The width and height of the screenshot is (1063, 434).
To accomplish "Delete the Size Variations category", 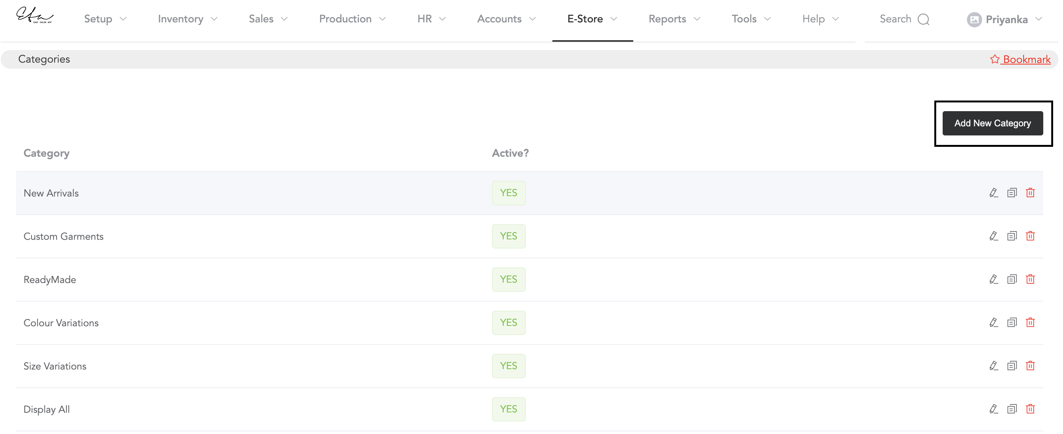I will [x=1030, y=366].
